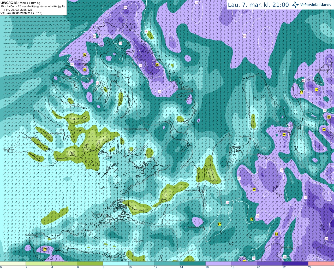The image size is (334, 269).
Task: Click the yellow 26 marker at Bergstaðir
Action: pyautogui.click(x=284, y=134)
